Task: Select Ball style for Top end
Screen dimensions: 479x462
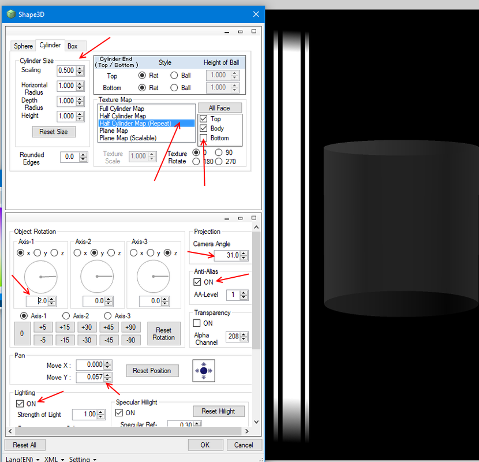Action: [x=174, y=75]
